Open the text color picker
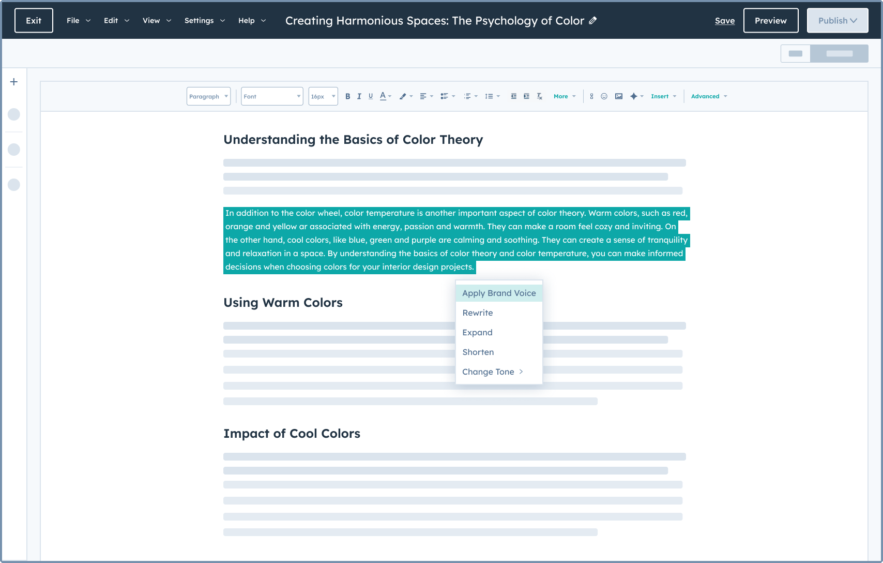The image size is (883, 563). [x=383, y=96]
